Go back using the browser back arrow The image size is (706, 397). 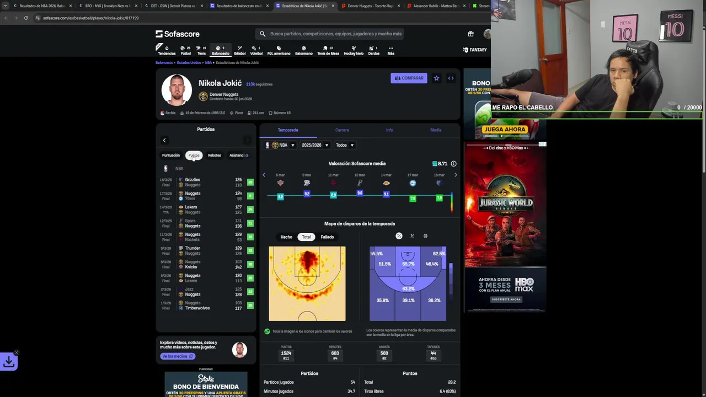(6, 18)
